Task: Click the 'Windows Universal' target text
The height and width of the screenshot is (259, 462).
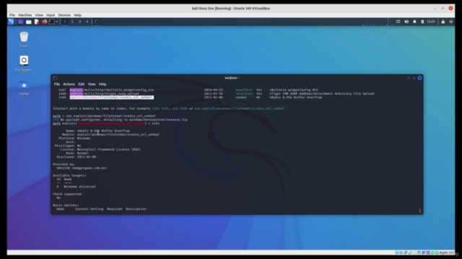Action: pos(80,186)
